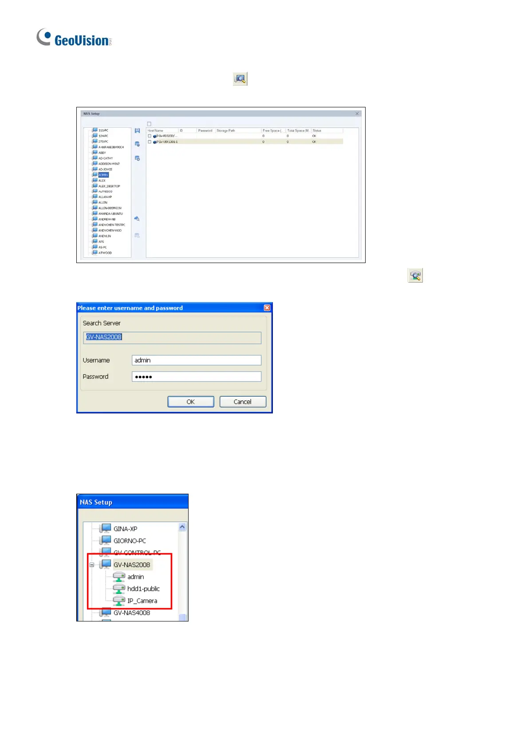Click the remove NAS server icon with minus
The image size is (528, 747).
(x=137, y=144)
